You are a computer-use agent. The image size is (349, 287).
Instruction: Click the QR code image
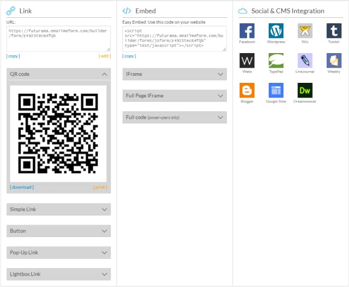(58, 134)
